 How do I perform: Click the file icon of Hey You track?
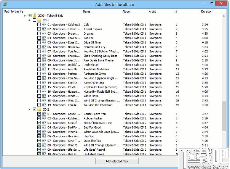44,136
